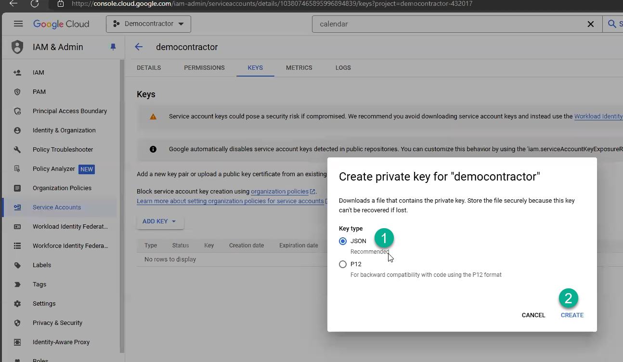Pin the IAM & Admin product
The height and width of the screenshot is (362, 623).
coord(113,47)
